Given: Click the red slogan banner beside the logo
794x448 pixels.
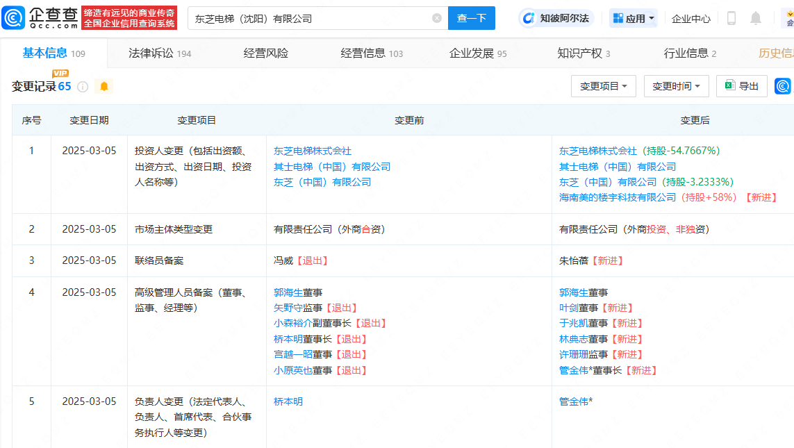Looking at the screenshot, I should pyautogui.click(x=129, y=18).
